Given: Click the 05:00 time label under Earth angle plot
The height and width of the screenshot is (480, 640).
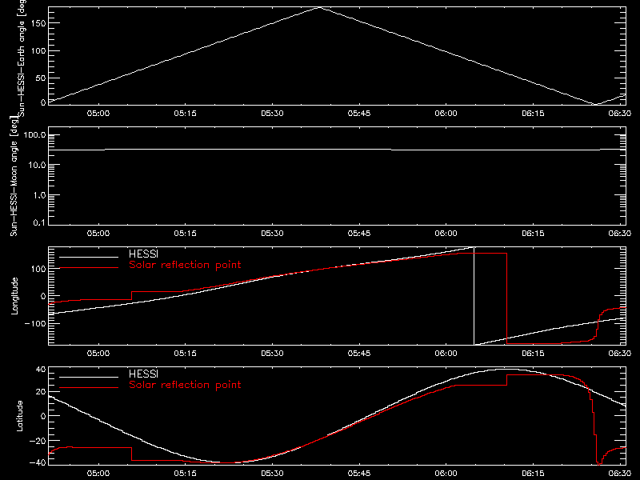Looking at the screenshot, I should click(x=98, y=114).
